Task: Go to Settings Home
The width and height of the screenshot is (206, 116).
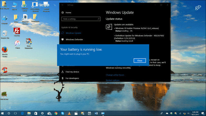Action: (66, 12)
